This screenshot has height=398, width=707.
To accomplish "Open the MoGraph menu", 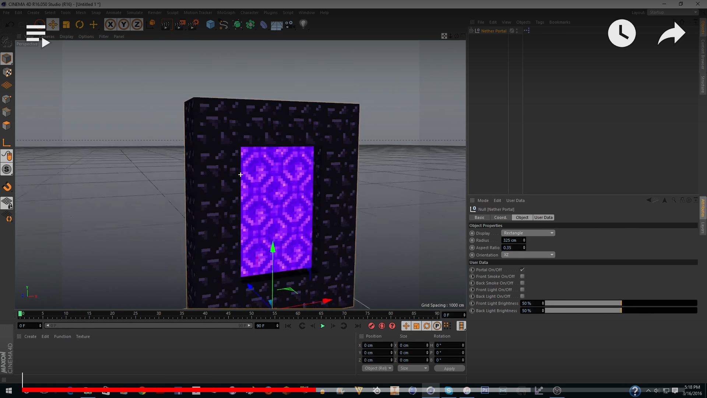I will tap(226, 13).
